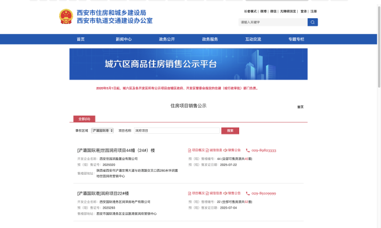Click the site title 西安市住房和城乡建设局
Viewport: 381px width, 228px height.
tap(111, 13)
